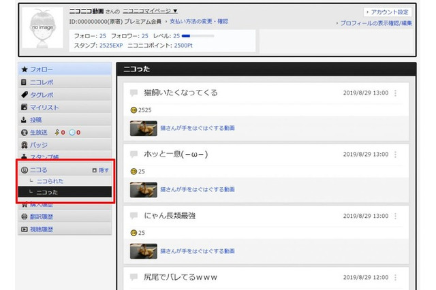Click the スタンプ 2525EXP value
The image size is (436, 290).
(111, 46)
